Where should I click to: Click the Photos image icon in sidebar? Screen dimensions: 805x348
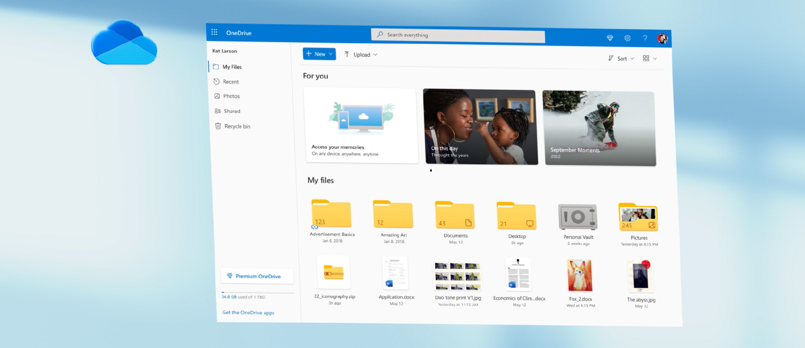click(218, 96)
